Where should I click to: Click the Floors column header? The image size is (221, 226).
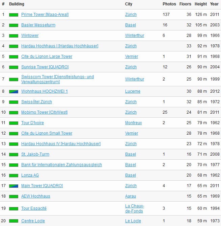click(185, 4)
